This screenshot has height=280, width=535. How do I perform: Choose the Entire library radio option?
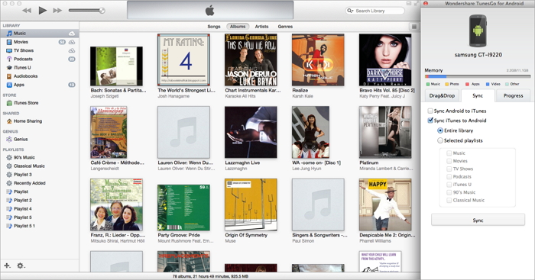click(x=440, y=130)
